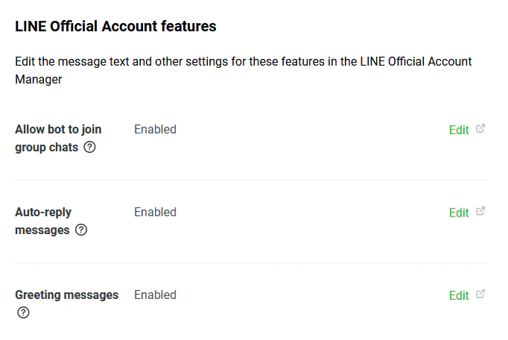
Task: Open help for Allow bot to join group chats
Action: tap(90, 148)
